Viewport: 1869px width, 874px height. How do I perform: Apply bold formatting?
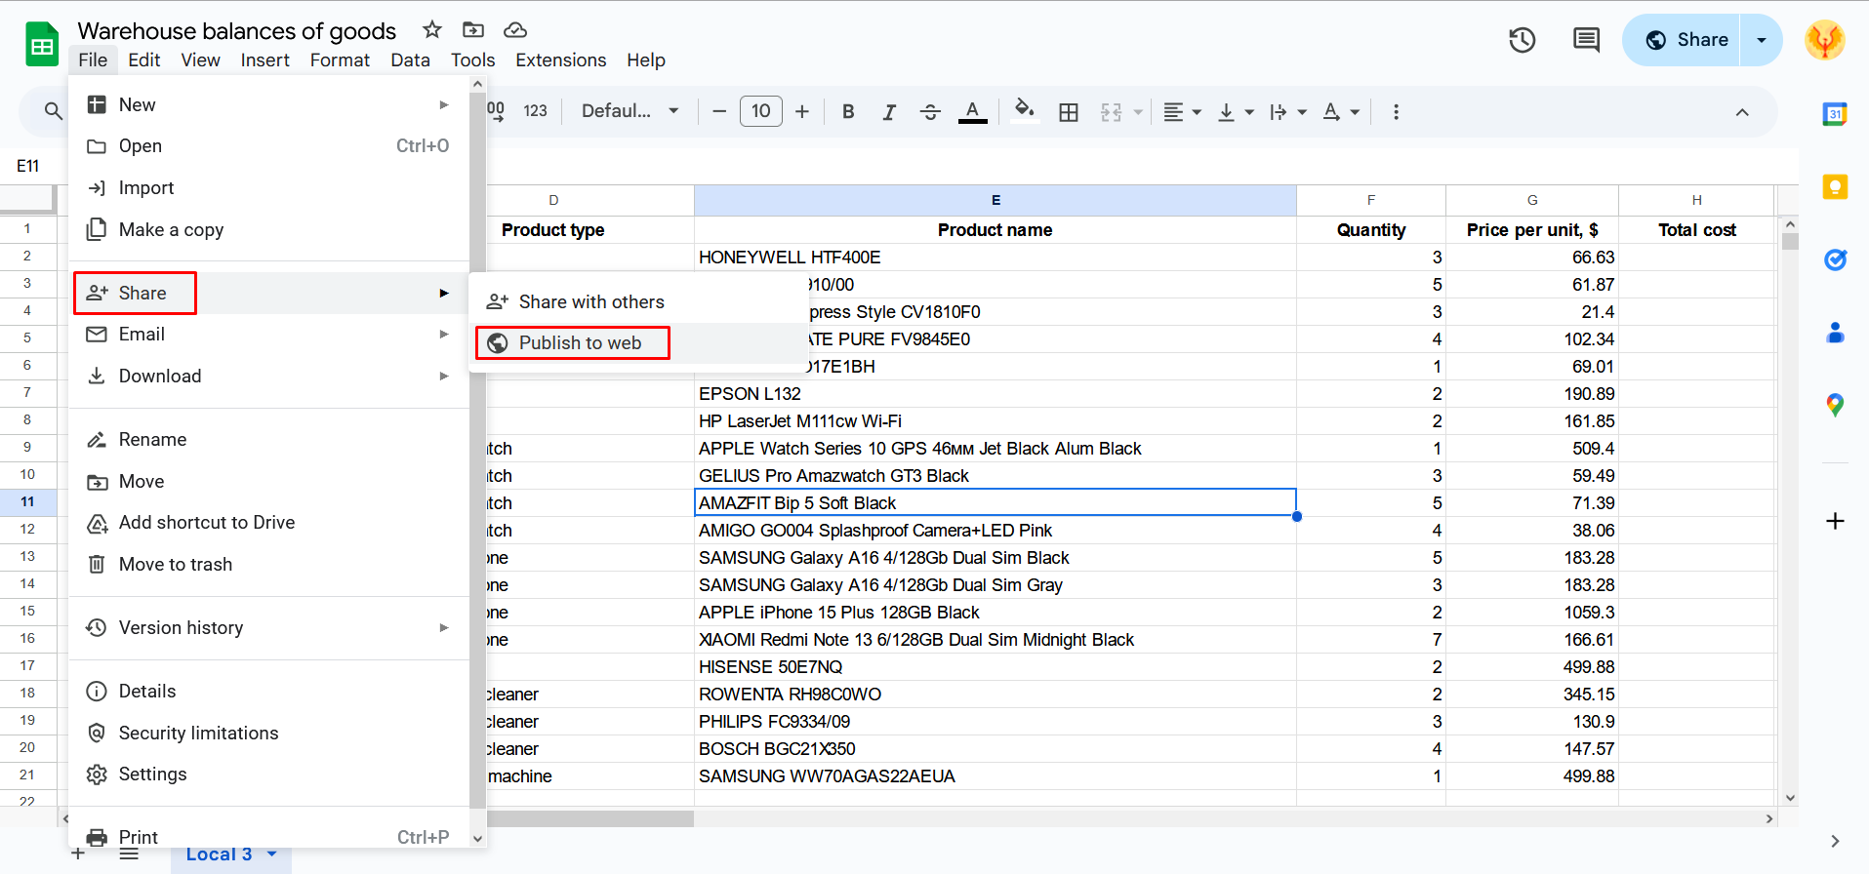pyautogui.click(x=848, y=112)
